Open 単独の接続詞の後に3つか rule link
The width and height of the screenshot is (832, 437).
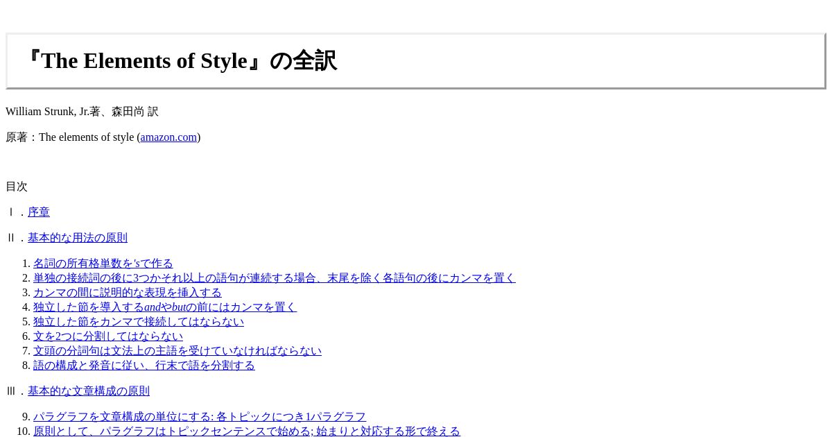point(275,278)
